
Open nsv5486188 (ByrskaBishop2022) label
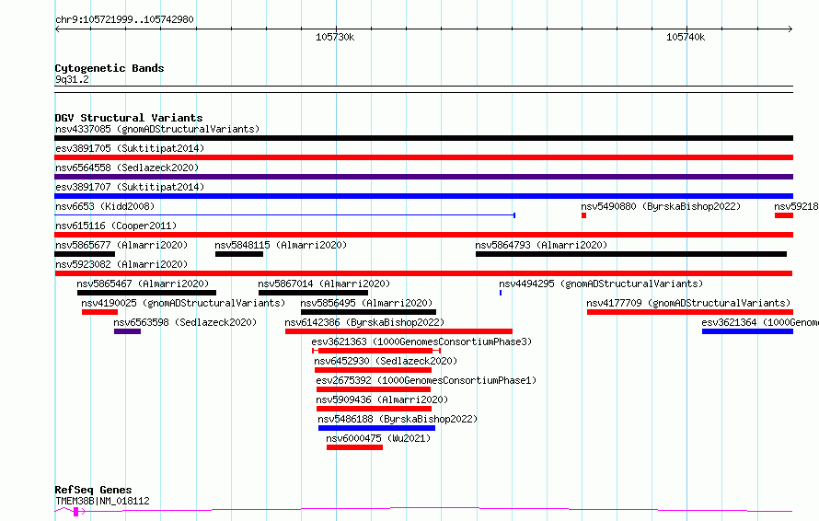point(398,419)
